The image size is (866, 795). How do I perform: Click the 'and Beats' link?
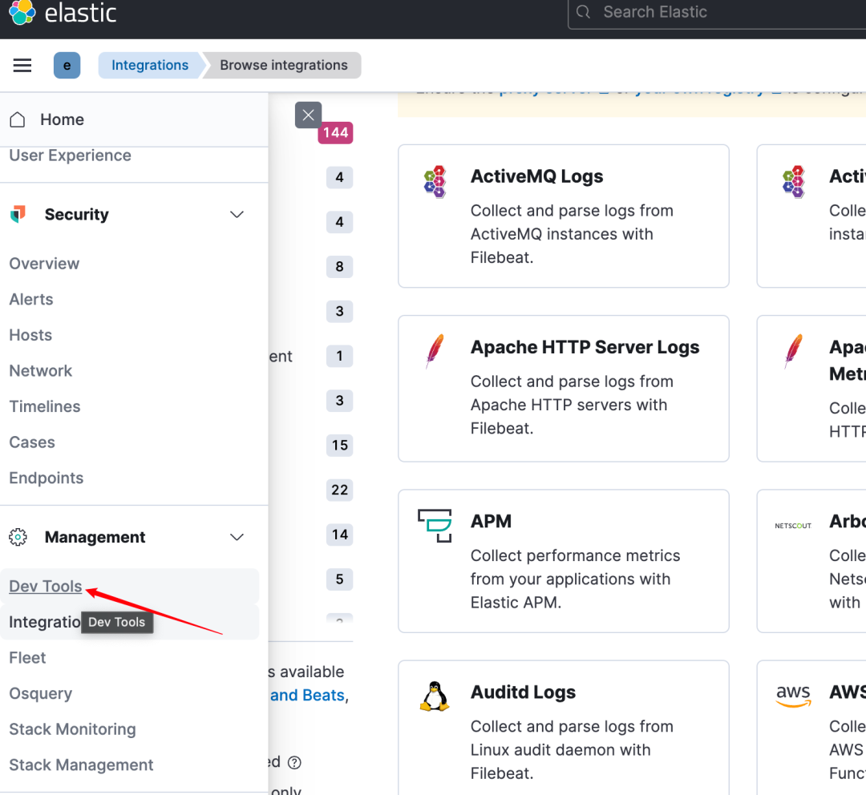(x=307, y=695)
